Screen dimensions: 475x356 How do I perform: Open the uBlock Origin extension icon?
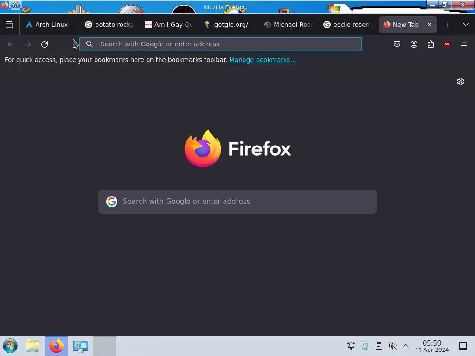tap(447, 44)
